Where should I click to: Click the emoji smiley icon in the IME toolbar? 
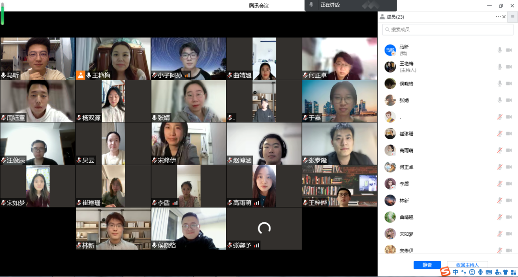click(472, 272)
